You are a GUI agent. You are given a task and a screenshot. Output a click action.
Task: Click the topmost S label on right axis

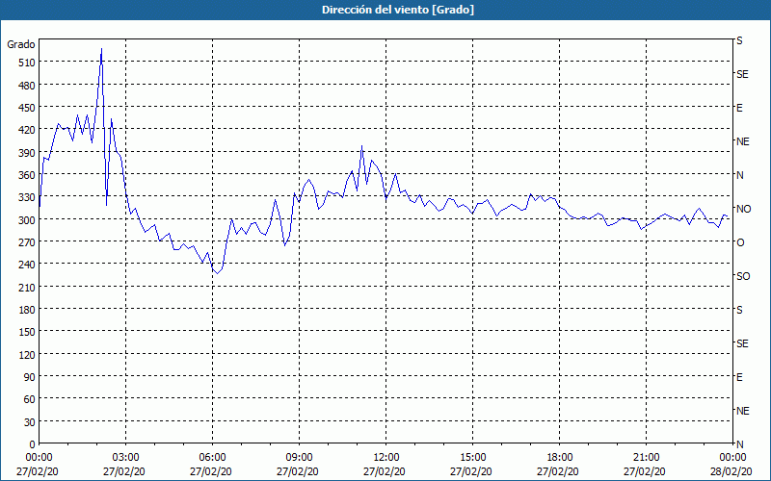pos(740,41)
